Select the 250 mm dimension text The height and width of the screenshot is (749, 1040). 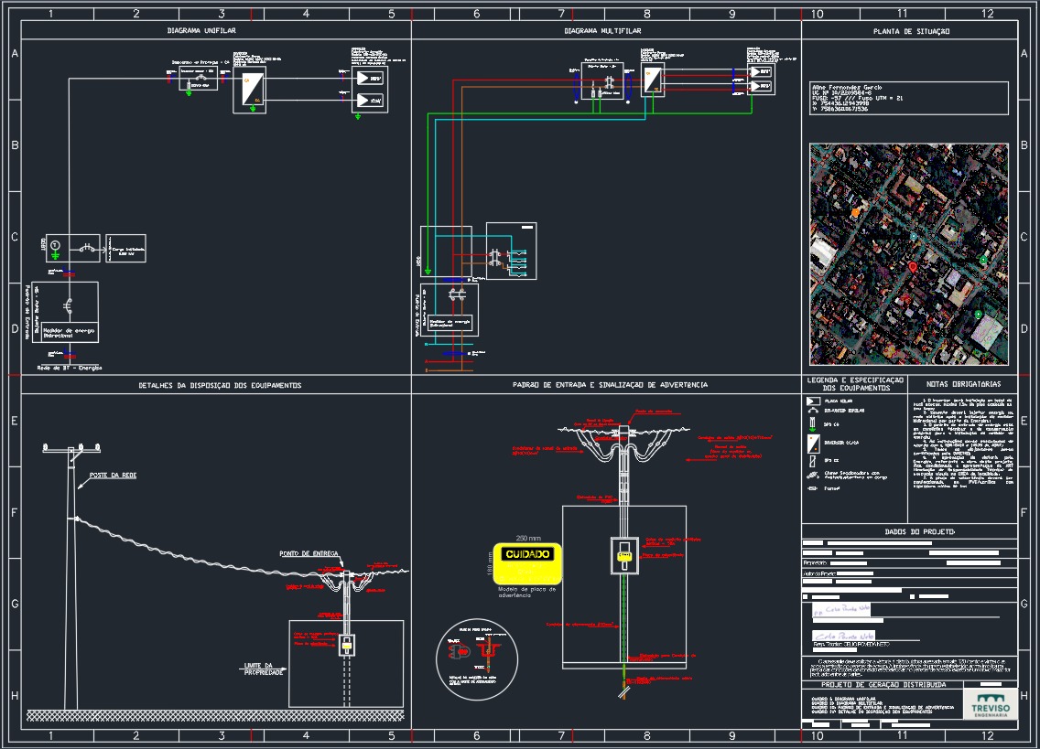pyautogui.click(x=528, y=539)
